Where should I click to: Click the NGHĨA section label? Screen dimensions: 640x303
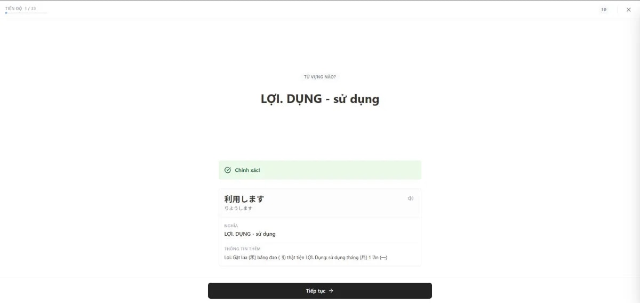(x=231, y=226)
